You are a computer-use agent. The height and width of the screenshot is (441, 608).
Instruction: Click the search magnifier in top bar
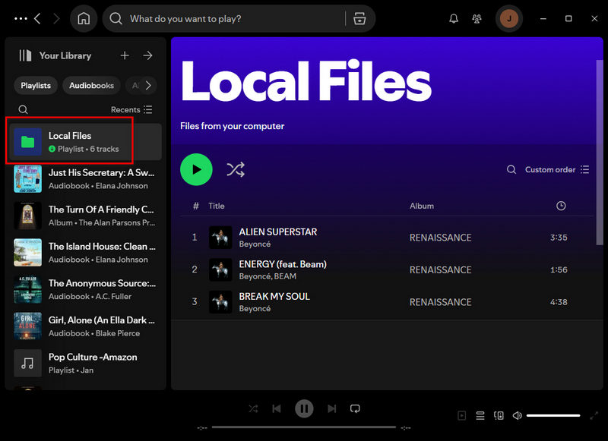[116, 18]
